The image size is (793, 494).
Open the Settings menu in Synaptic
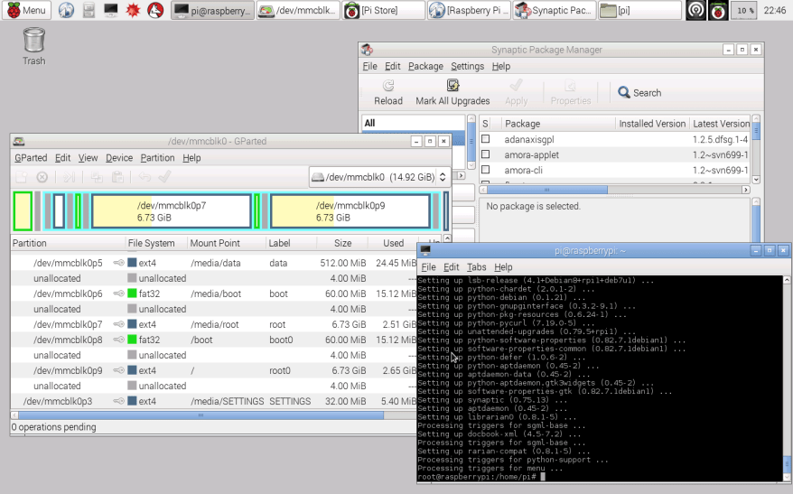(467, 66)
